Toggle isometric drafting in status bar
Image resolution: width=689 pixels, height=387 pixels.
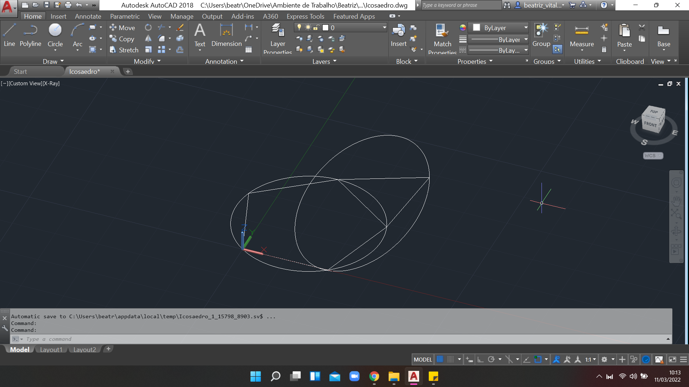509,359
